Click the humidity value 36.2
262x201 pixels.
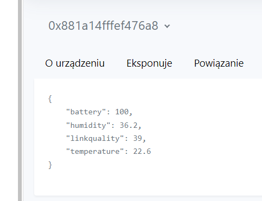click(x=129, y=125)
